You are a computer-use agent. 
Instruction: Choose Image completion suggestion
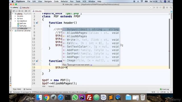(91, 60)
